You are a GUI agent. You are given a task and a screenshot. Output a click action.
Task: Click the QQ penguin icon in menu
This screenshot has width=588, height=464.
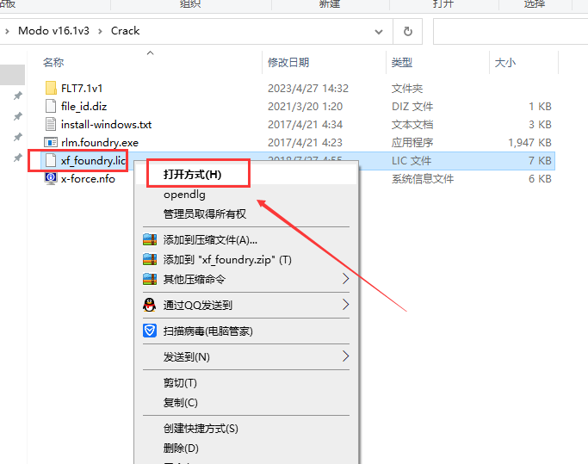[x=149, y=305]
